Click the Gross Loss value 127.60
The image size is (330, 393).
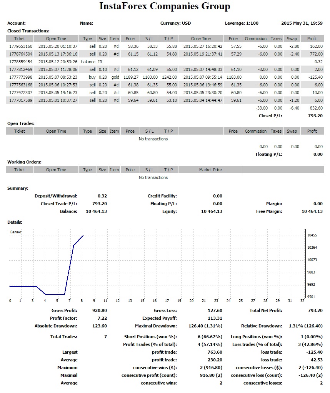coord(215,310)
